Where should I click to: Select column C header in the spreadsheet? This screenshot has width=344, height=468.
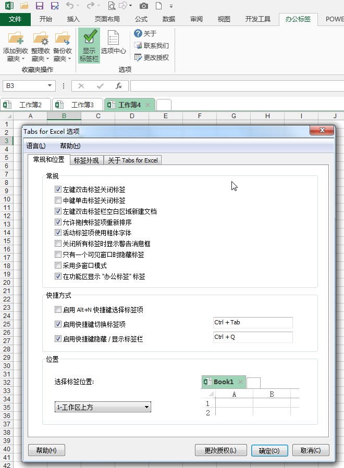tap(98, 116)
